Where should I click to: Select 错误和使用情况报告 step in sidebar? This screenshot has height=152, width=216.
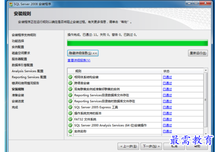[x=25, y=83]
